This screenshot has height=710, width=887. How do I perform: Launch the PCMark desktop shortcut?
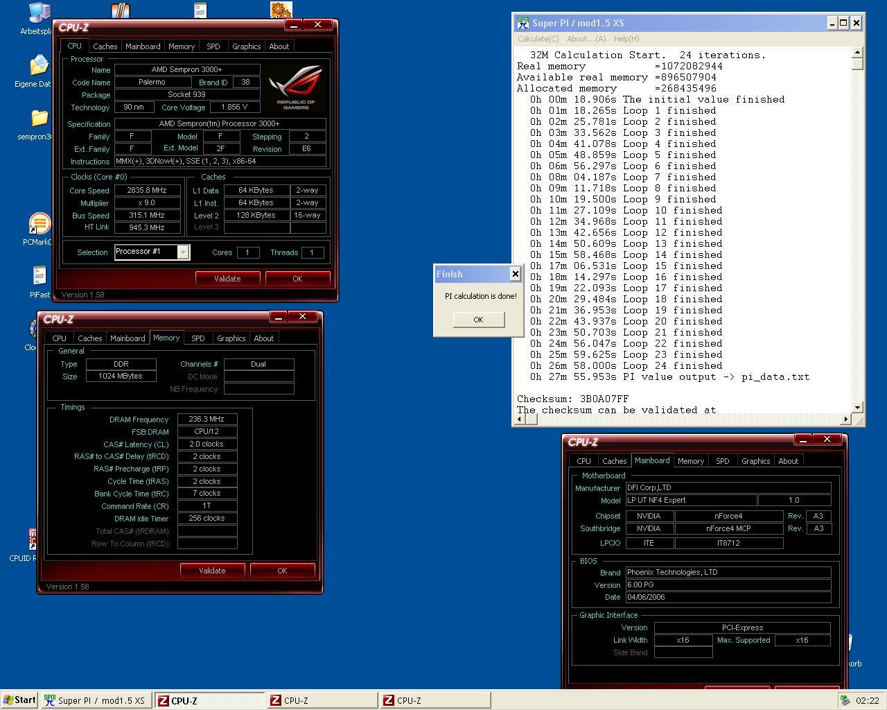coord(39,223)
